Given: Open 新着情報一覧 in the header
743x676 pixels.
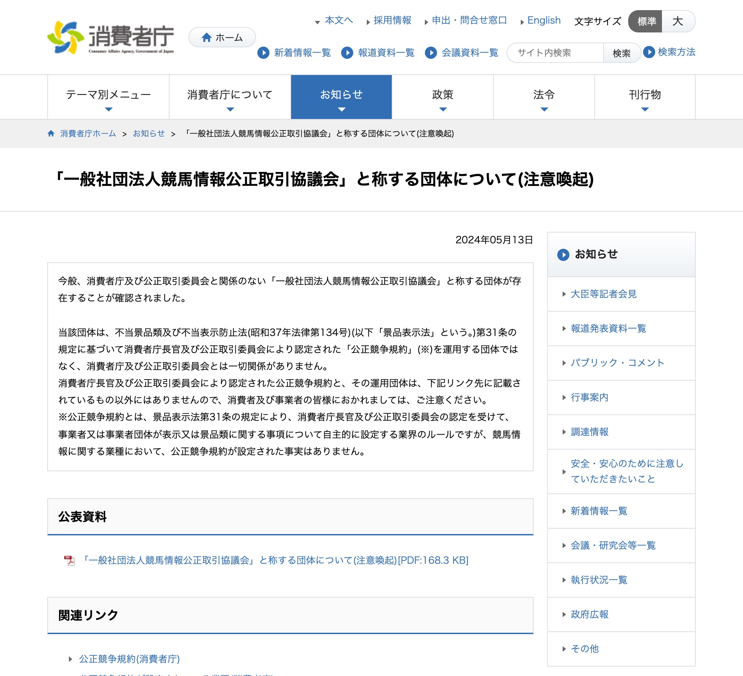Looking at the screenshot, I should pos(302,53).
